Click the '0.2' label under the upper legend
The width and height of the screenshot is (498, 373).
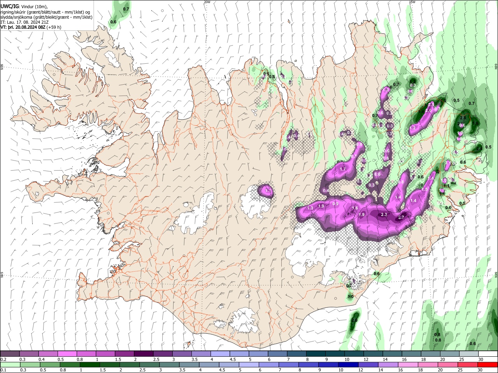pyautogui.click(x=4, y=359)
